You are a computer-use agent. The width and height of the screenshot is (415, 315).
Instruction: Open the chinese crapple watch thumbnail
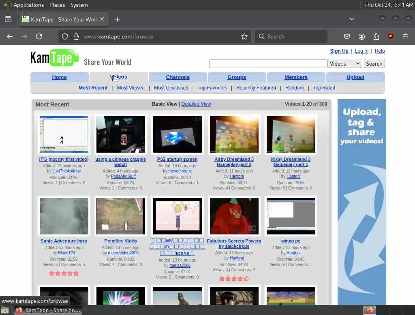(x=121, y=134)
